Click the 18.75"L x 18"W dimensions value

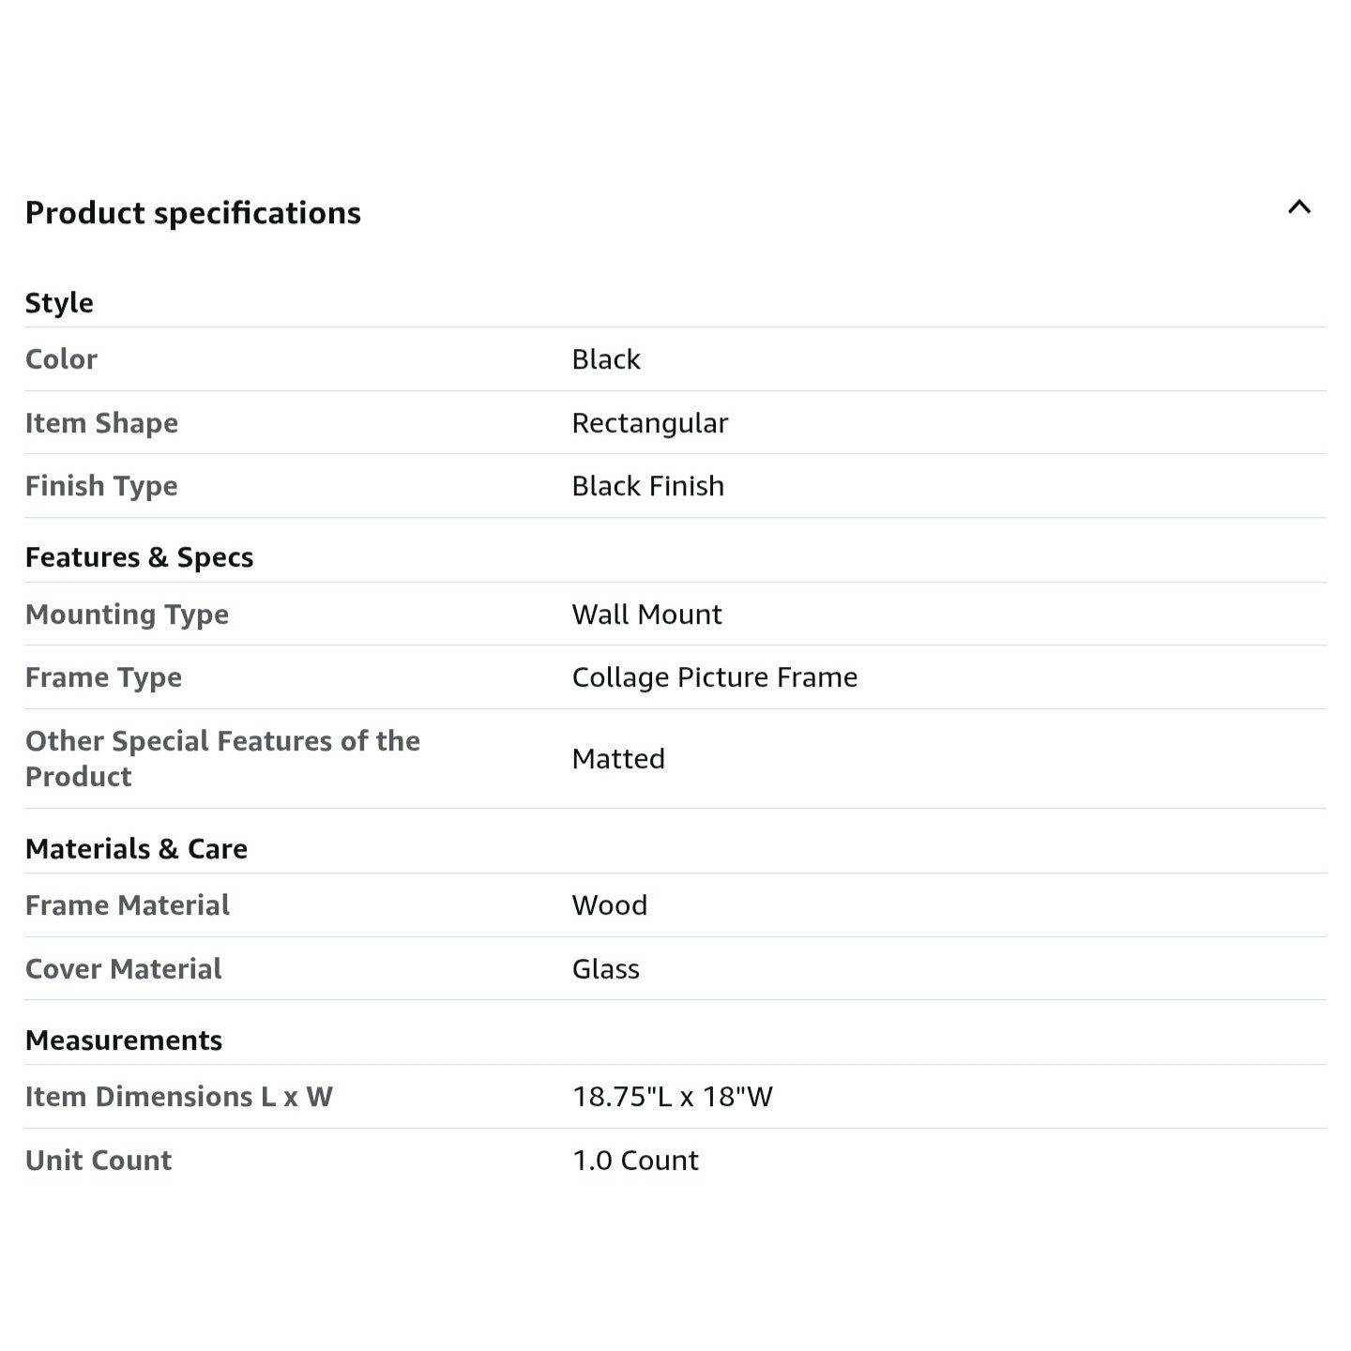click(x=672, y=1097)
